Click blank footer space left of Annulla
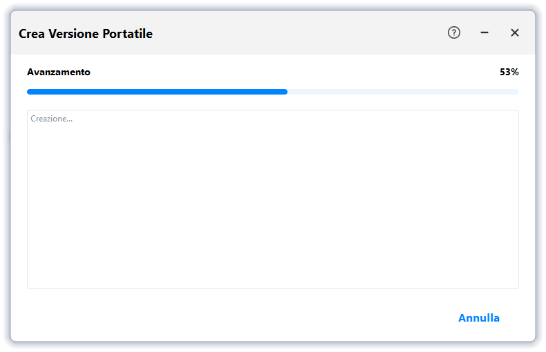This screenshot has height=352, width=546. point(242,318)
